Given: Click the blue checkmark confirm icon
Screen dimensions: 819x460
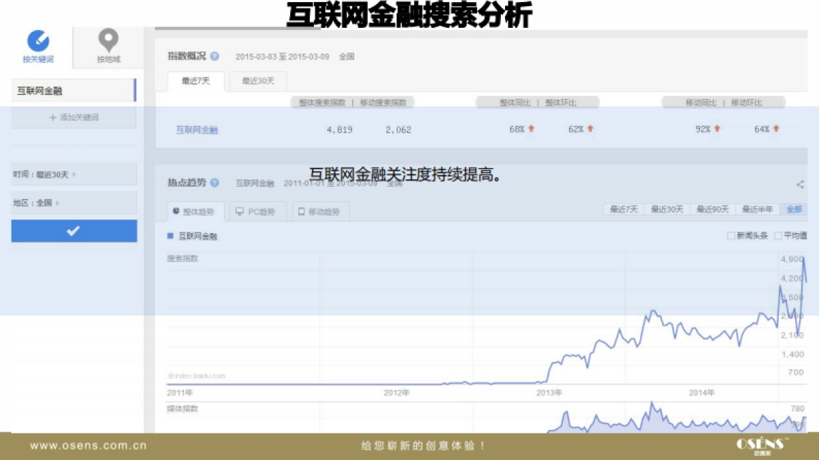Looking at the screenshot, I should pos(74,231).
